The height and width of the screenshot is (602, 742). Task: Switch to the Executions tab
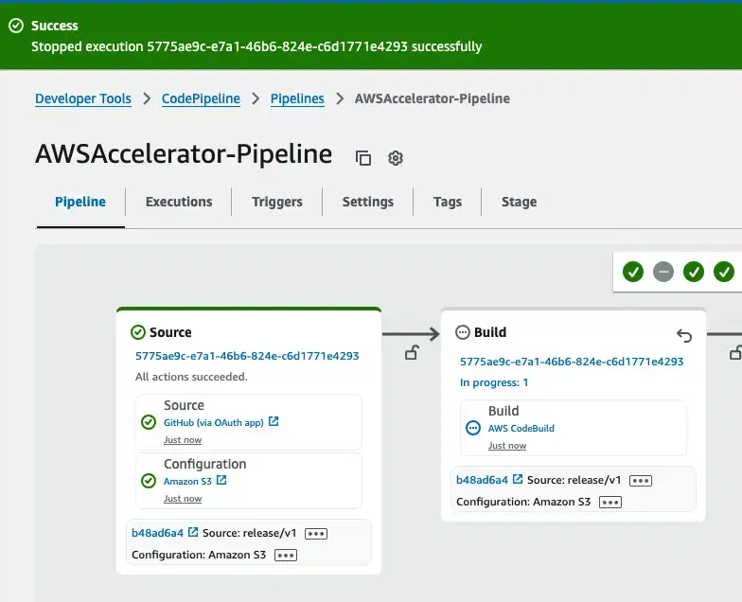179,202
